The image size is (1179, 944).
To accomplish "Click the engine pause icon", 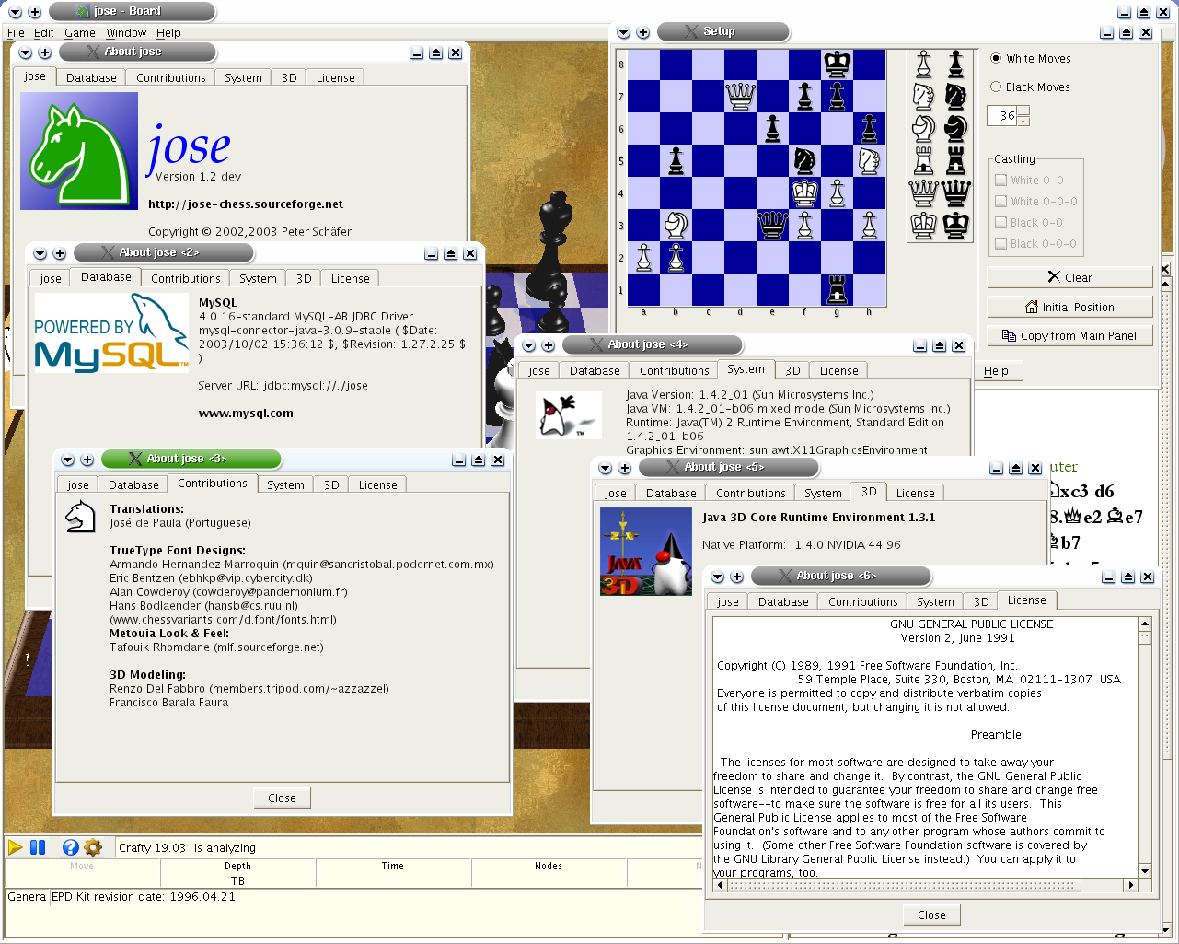I will tap(38, 847).
